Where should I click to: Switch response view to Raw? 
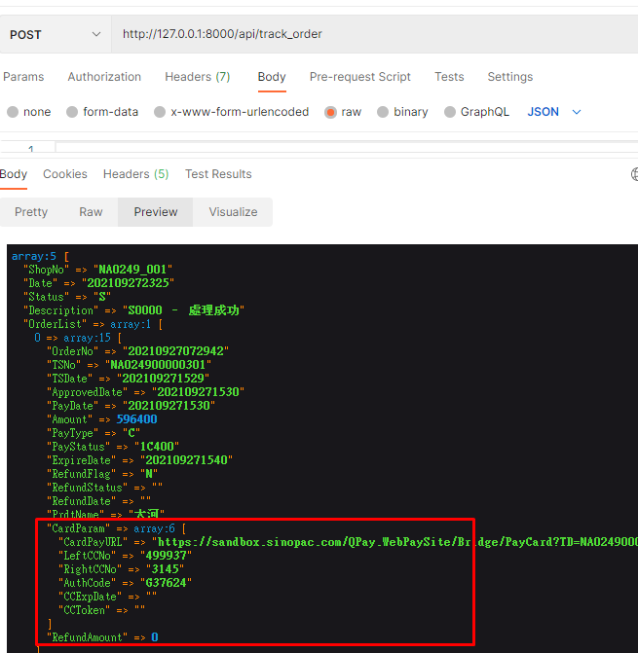91,212
